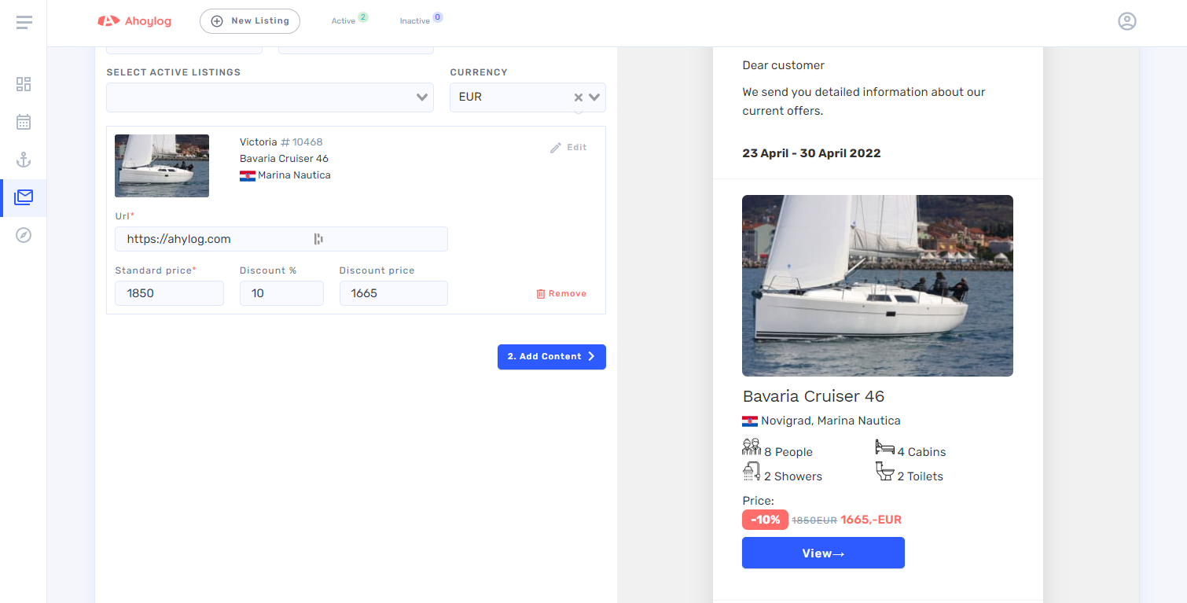Open the hamburger menu

point(24,22)
